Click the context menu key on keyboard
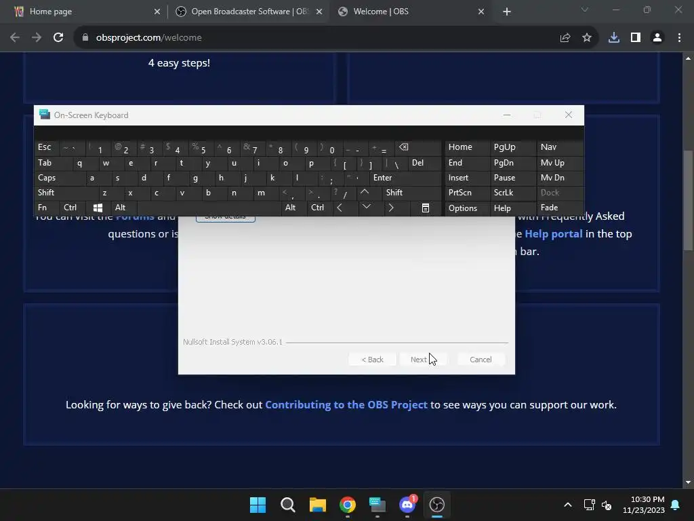Viewport: 694px width, 521px height. pyautogui.click(x=426, y=208)
